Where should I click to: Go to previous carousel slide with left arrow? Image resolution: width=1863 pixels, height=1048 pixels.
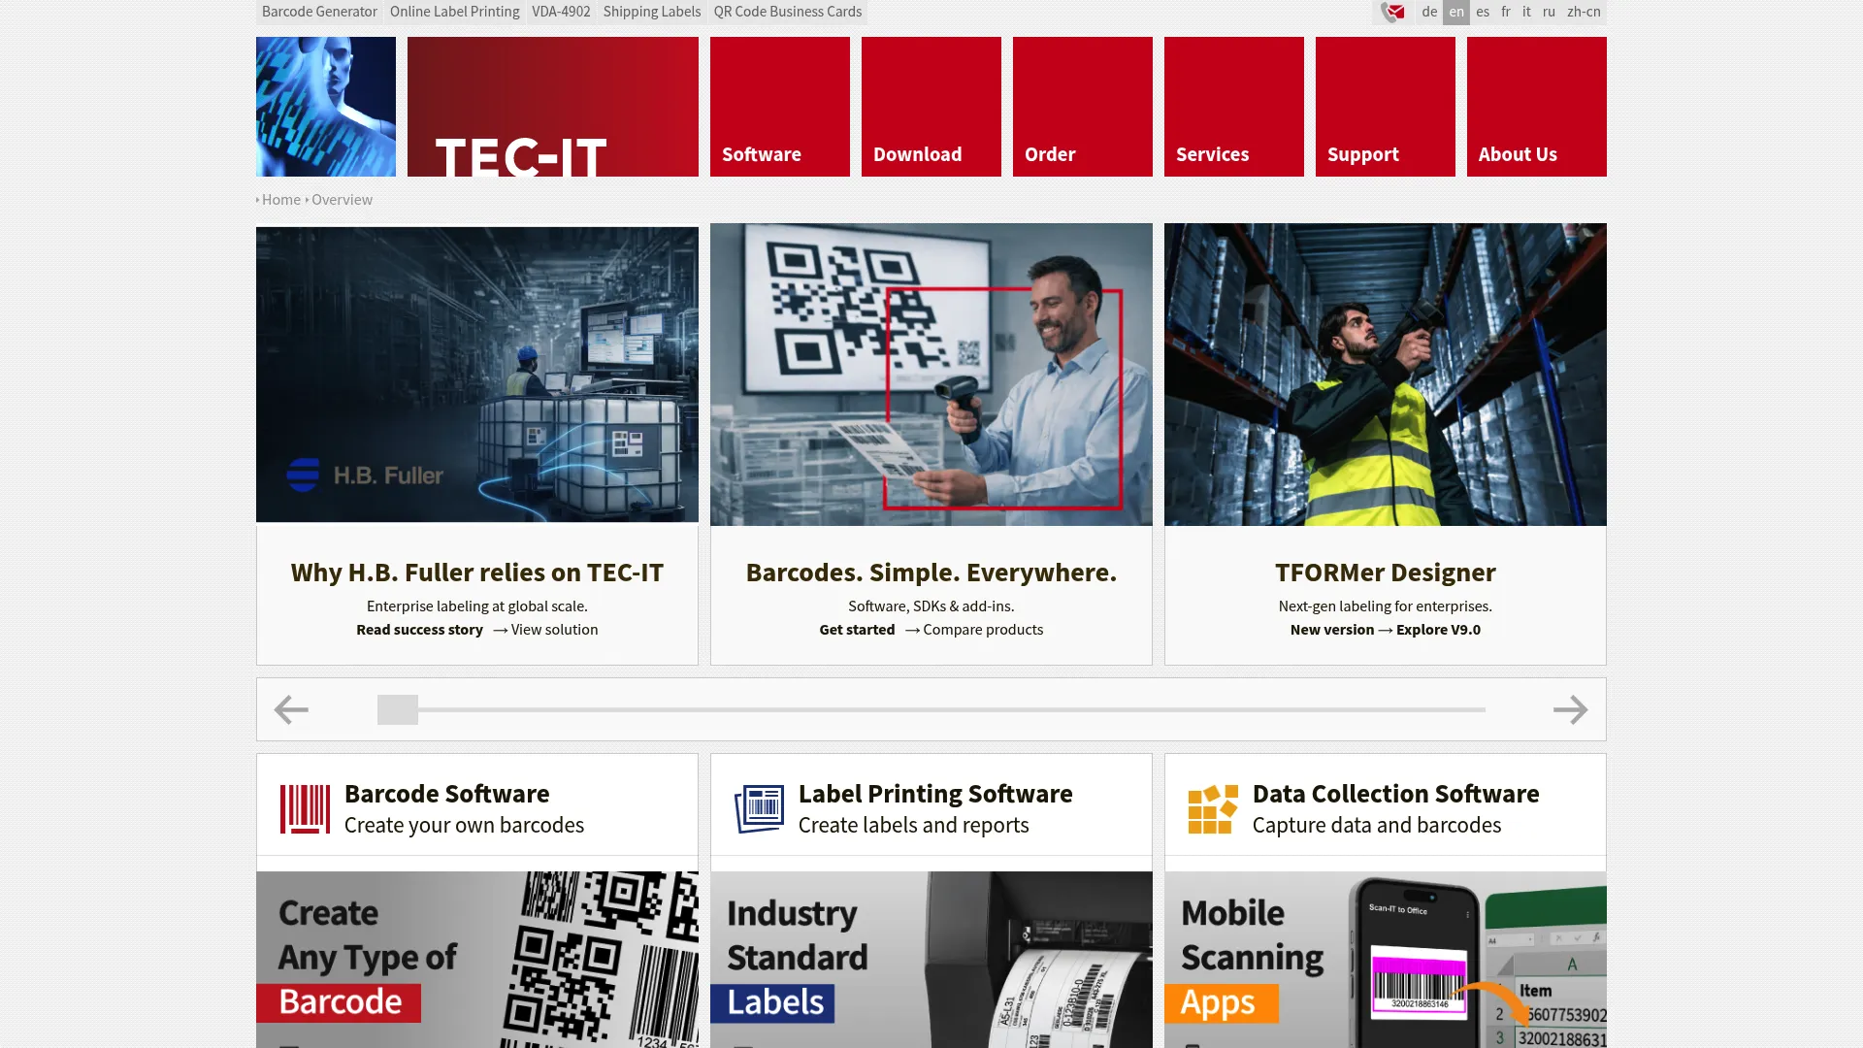click(291, 709)
